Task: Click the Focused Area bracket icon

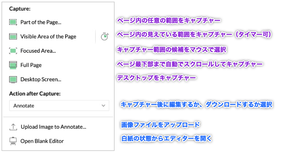Action: pyautogui.click(x=13, y=51)
